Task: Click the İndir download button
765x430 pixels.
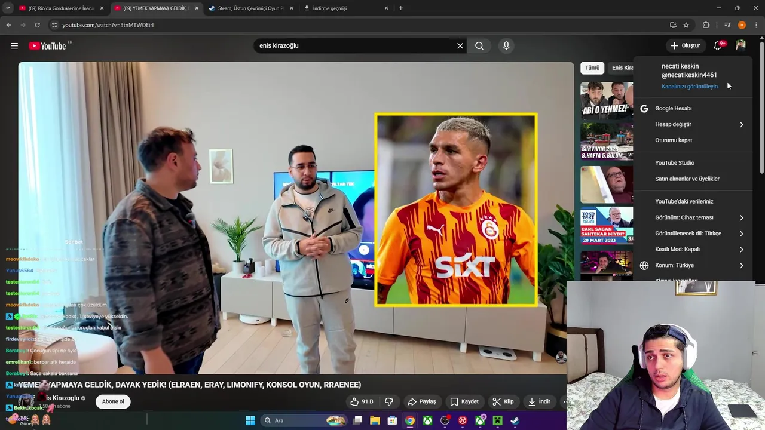Action: (540, 401)
